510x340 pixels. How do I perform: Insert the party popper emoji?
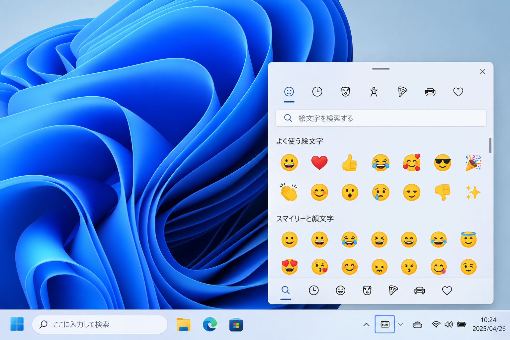pos(473,163)
